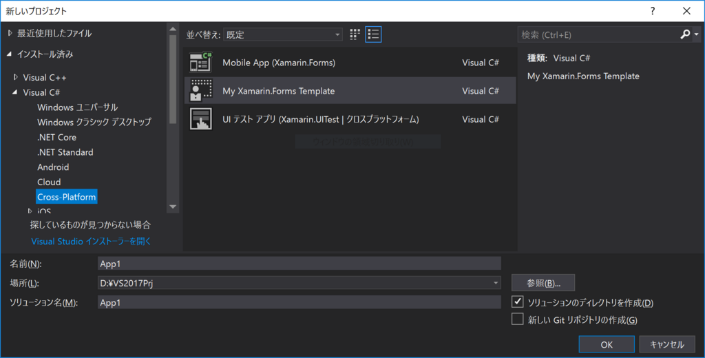
Task: Switch to medium icons list view
Action: click(x=373, y=34)
